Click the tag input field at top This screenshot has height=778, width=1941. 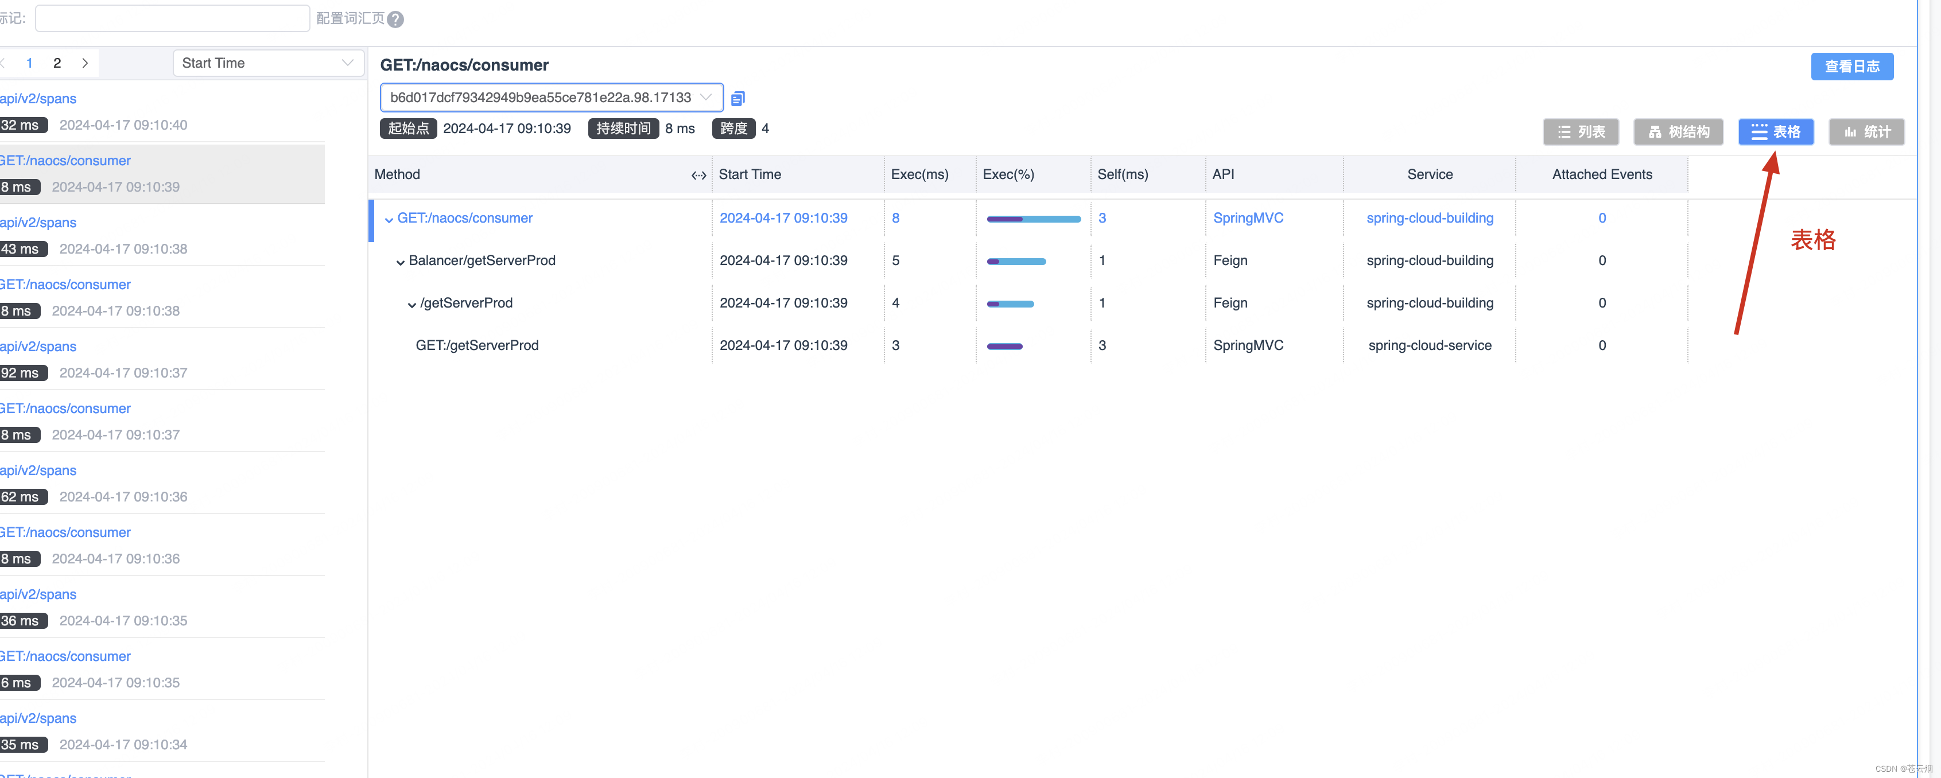point(172,18)
